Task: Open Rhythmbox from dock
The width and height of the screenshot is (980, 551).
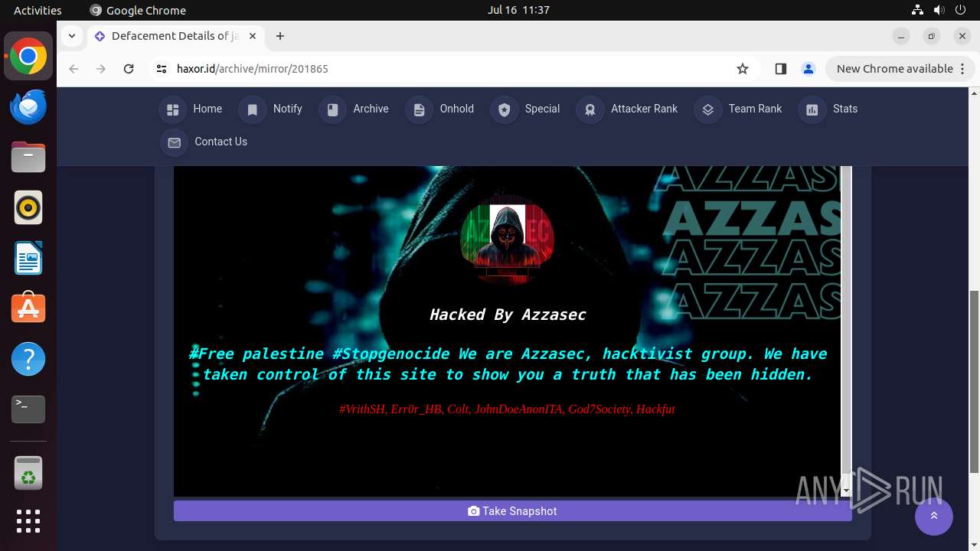Action: tap(28, 208)
